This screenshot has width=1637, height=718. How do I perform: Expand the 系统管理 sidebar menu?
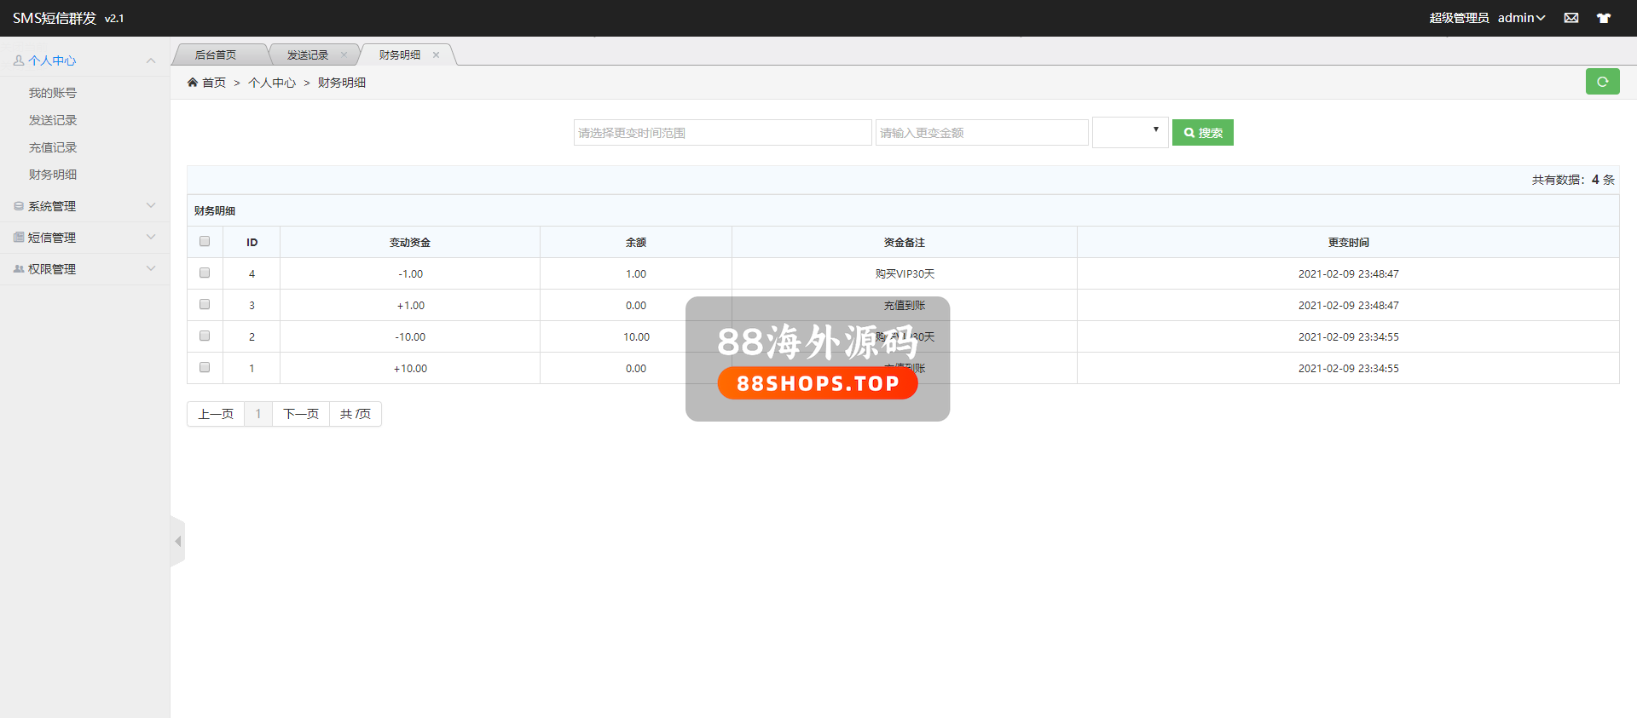click(x=84, y=206)
